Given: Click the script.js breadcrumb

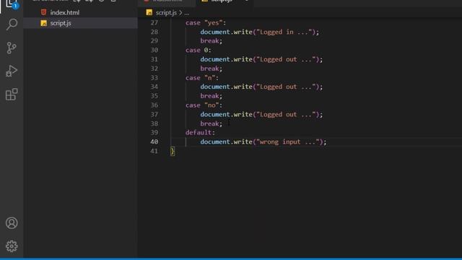Looking at the screenshot, I should point(166,13).
